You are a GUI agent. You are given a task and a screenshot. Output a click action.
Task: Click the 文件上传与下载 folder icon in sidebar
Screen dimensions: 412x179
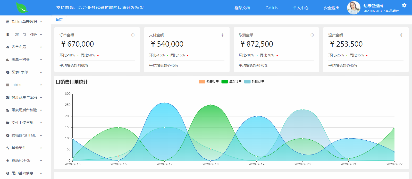pyautogui.click(x=8, y=123)
